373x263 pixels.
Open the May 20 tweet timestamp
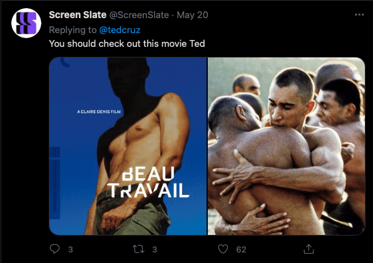coord(193,15)
